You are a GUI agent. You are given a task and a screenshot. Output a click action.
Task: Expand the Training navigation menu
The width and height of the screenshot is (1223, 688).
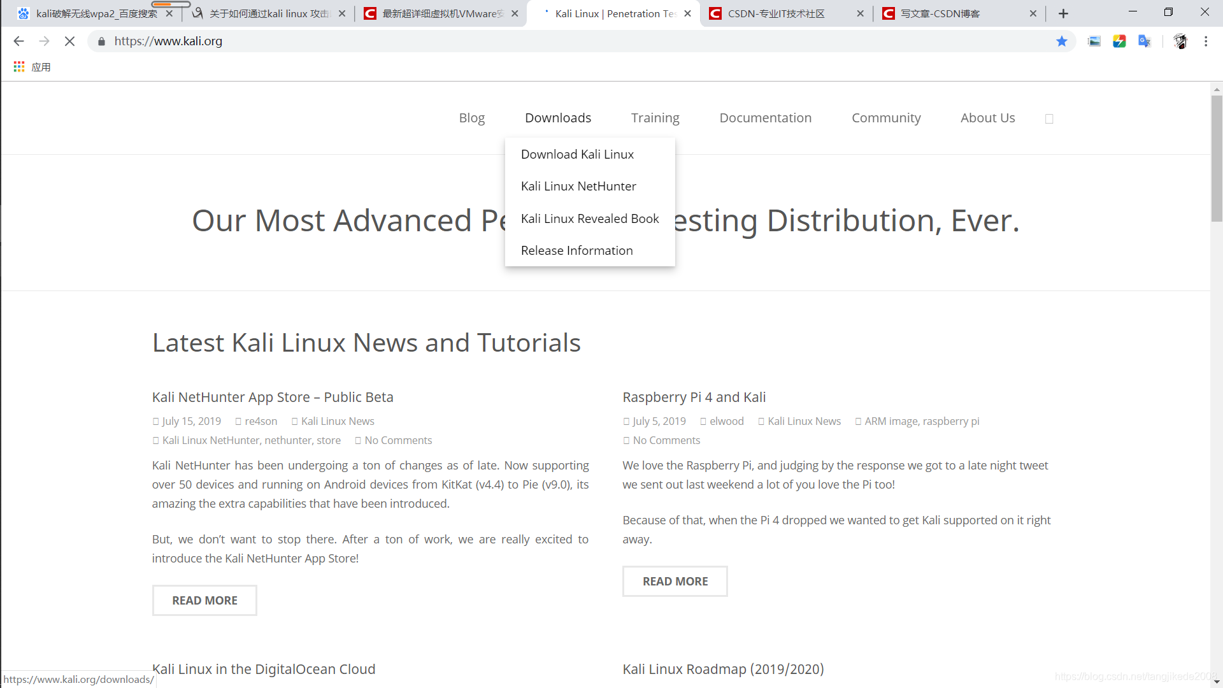(x=655, y=118)
